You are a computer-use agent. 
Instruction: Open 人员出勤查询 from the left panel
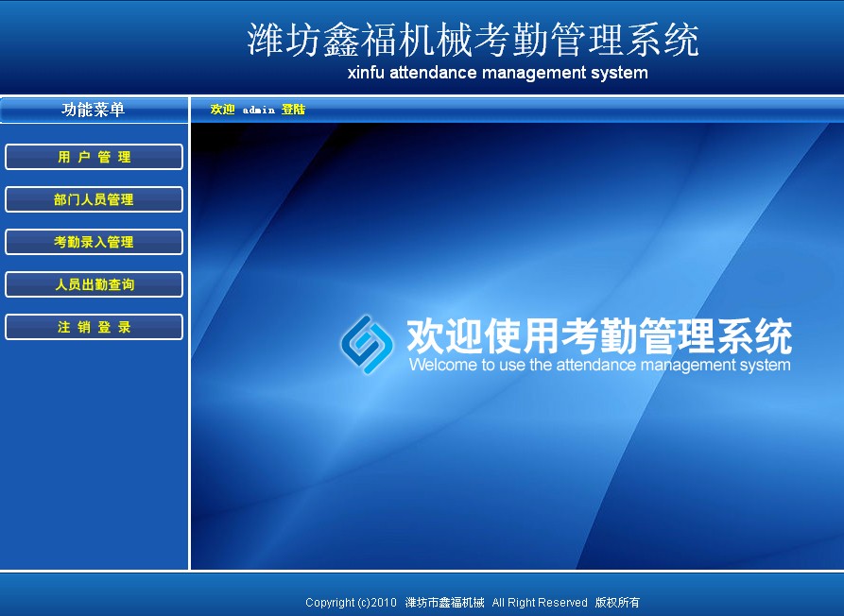(x=94, y=284)
